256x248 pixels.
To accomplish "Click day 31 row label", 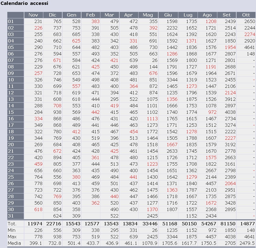I will point(11,216).
